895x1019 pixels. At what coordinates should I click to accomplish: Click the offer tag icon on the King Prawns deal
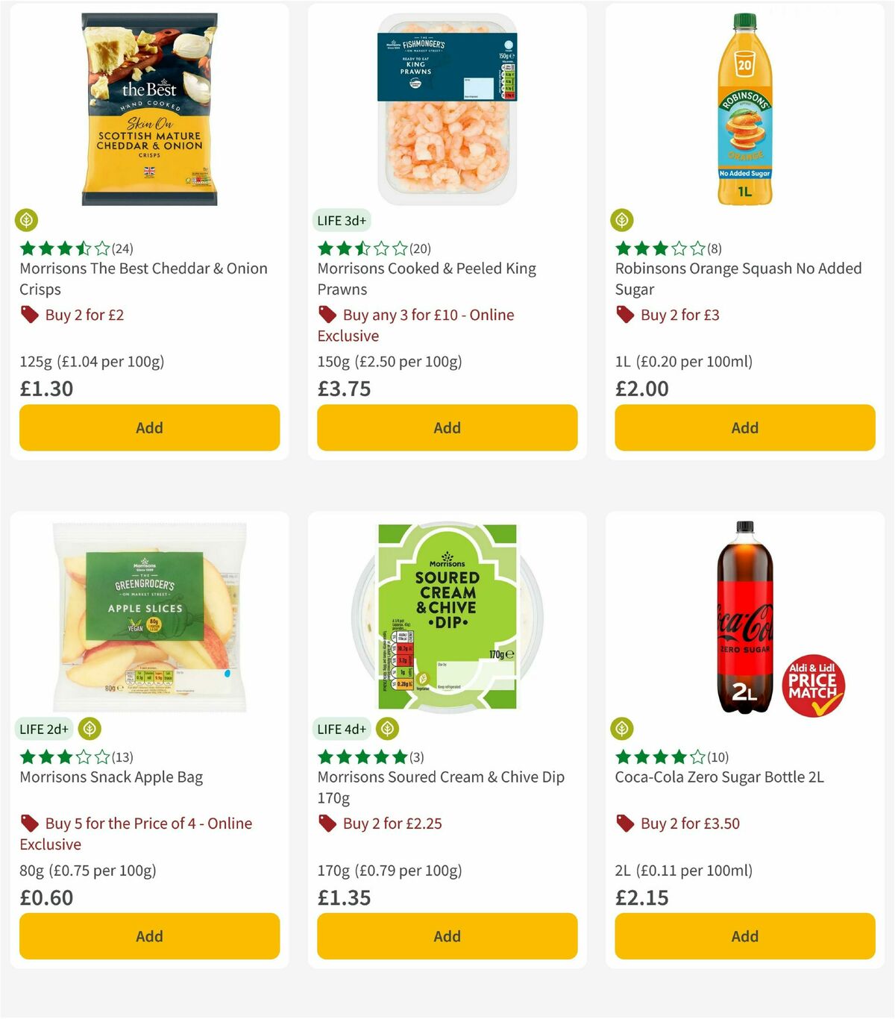click(327, 315)
